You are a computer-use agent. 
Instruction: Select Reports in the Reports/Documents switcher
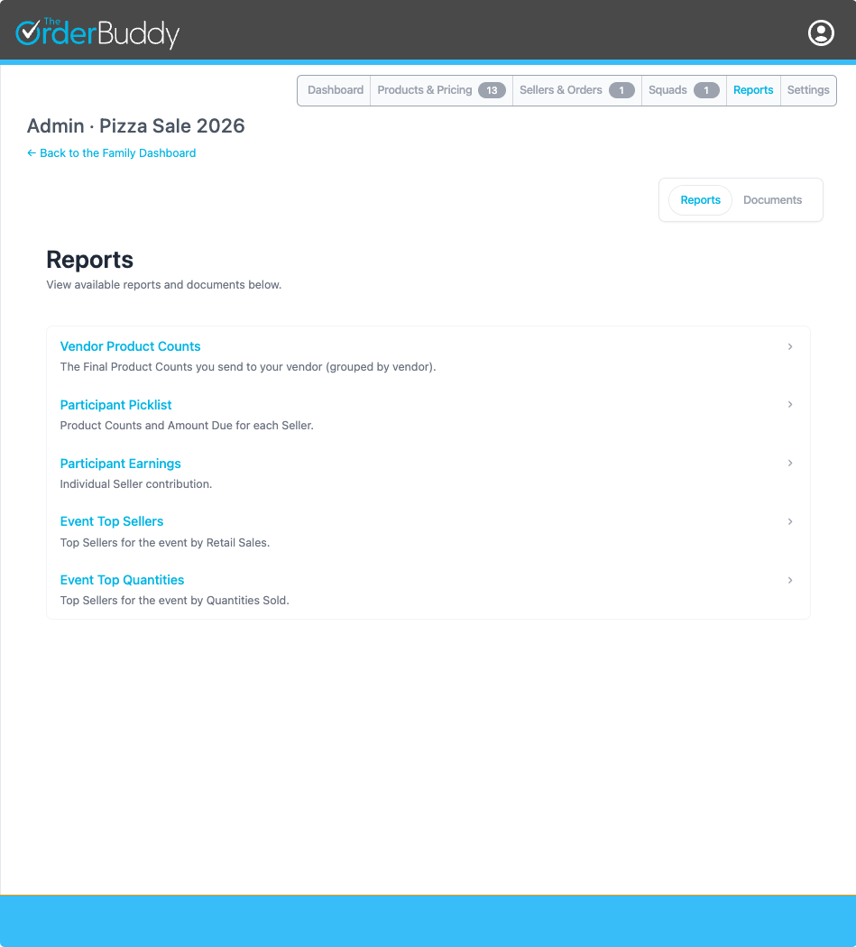700,199
